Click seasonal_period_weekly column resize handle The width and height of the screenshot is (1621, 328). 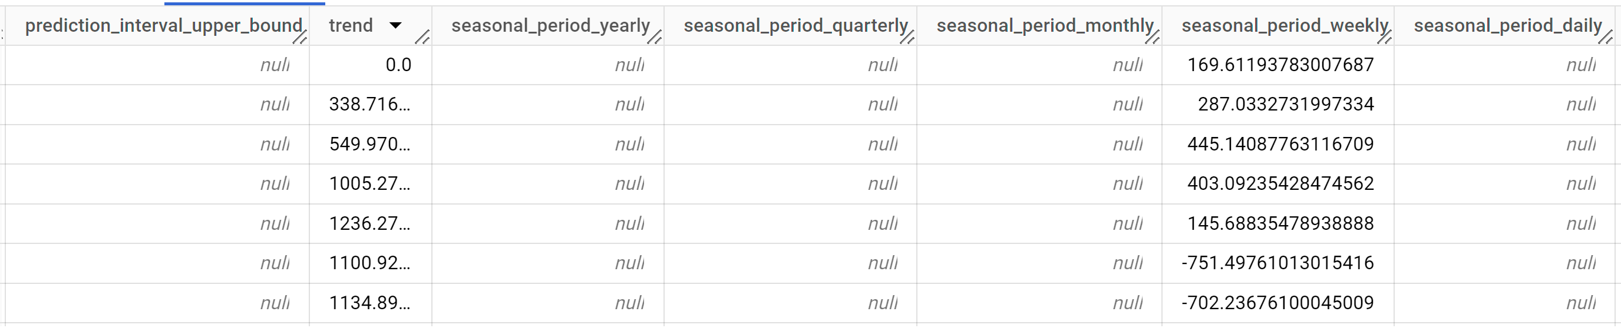pos(1384,38)
